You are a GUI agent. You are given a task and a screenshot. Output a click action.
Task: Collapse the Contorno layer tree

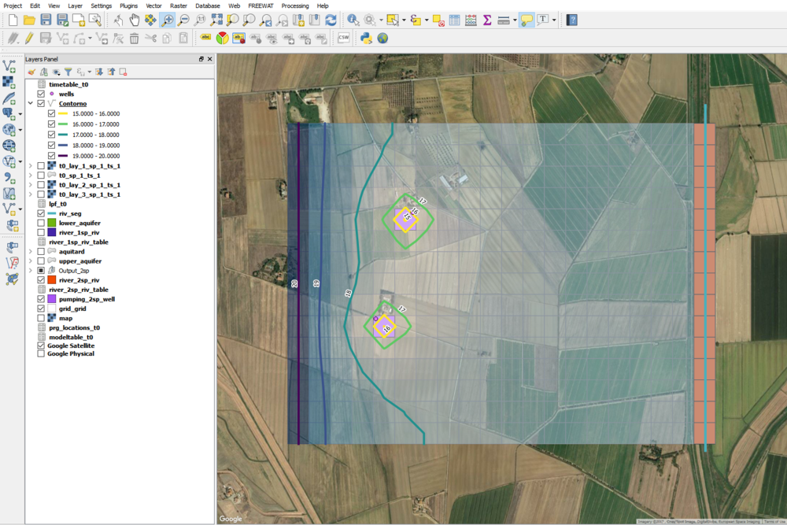31,103
